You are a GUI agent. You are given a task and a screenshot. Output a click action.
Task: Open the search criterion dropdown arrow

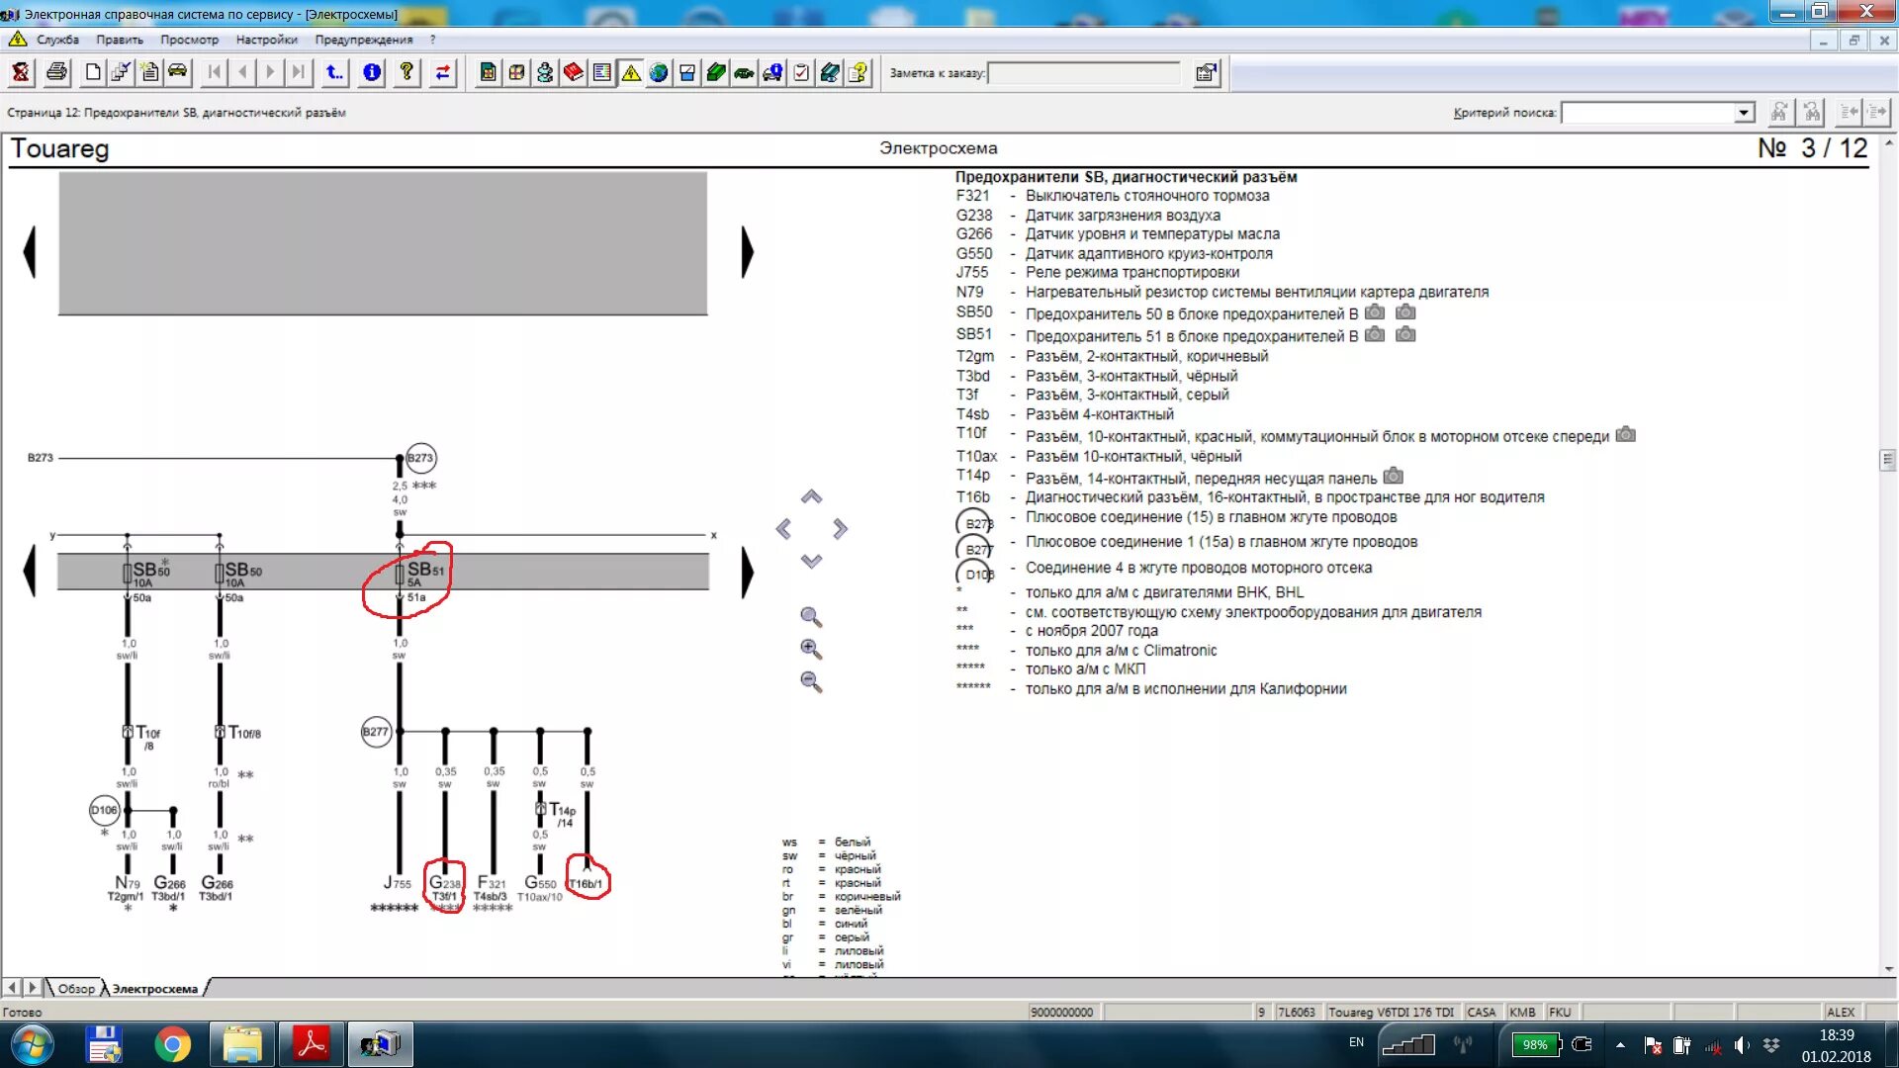click(1744, 113)
